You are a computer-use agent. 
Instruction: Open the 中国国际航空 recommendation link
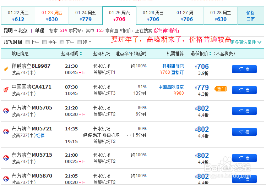pyautogui.click(x=171, y=87)
